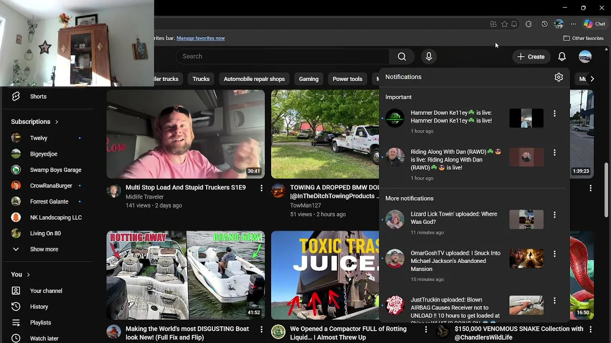Click Manage favorites now link
The width and height of the screenshot is (611, 343).
pyautogui.click(x=200, y=38)
